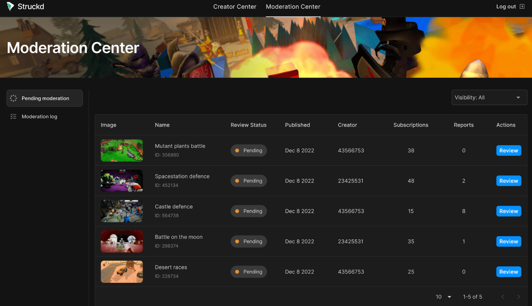Click the 8 reports count for Castle defence
Viewport: 532px width, 306px height.
pos(464,211)
